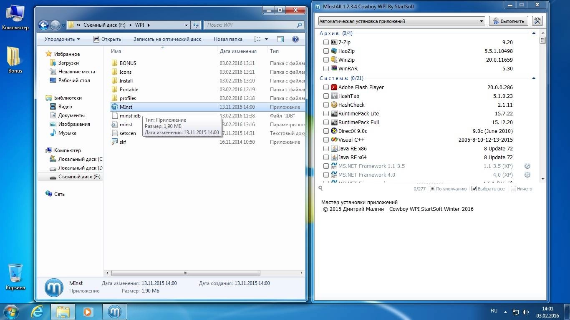This screenshot has height=320, width=570.
Task: Select Рабочий стол in navigation pane
Action: (x=73, y=80)
